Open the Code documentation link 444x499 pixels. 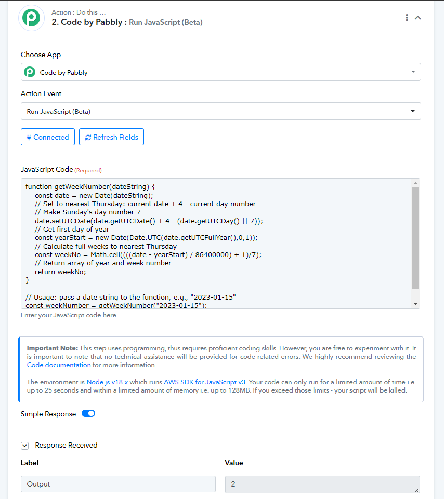(59, 365)
